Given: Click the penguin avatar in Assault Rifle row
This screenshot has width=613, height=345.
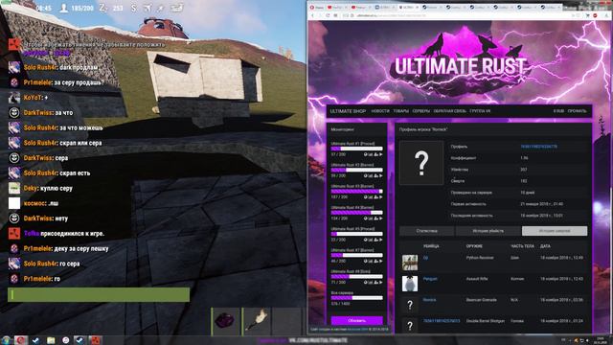Looking at the screenshot, I should coord(410,284).
